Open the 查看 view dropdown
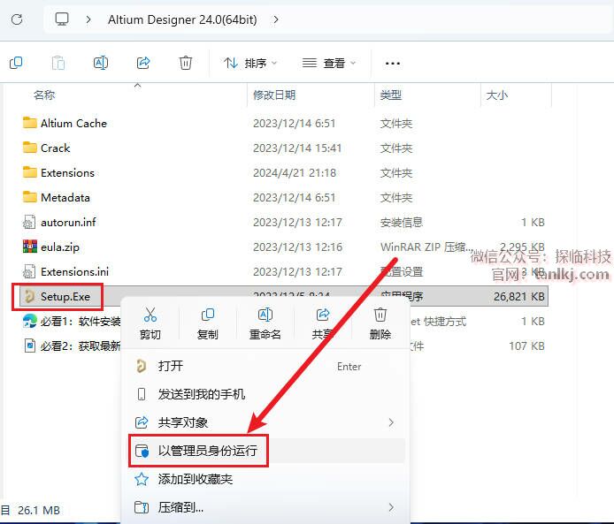This screenshot has width=614, height=524. tap(329, 63)
